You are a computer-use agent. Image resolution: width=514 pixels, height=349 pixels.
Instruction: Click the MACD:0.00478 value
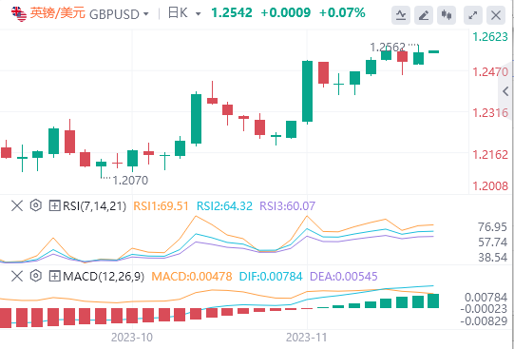coord(192,277)
